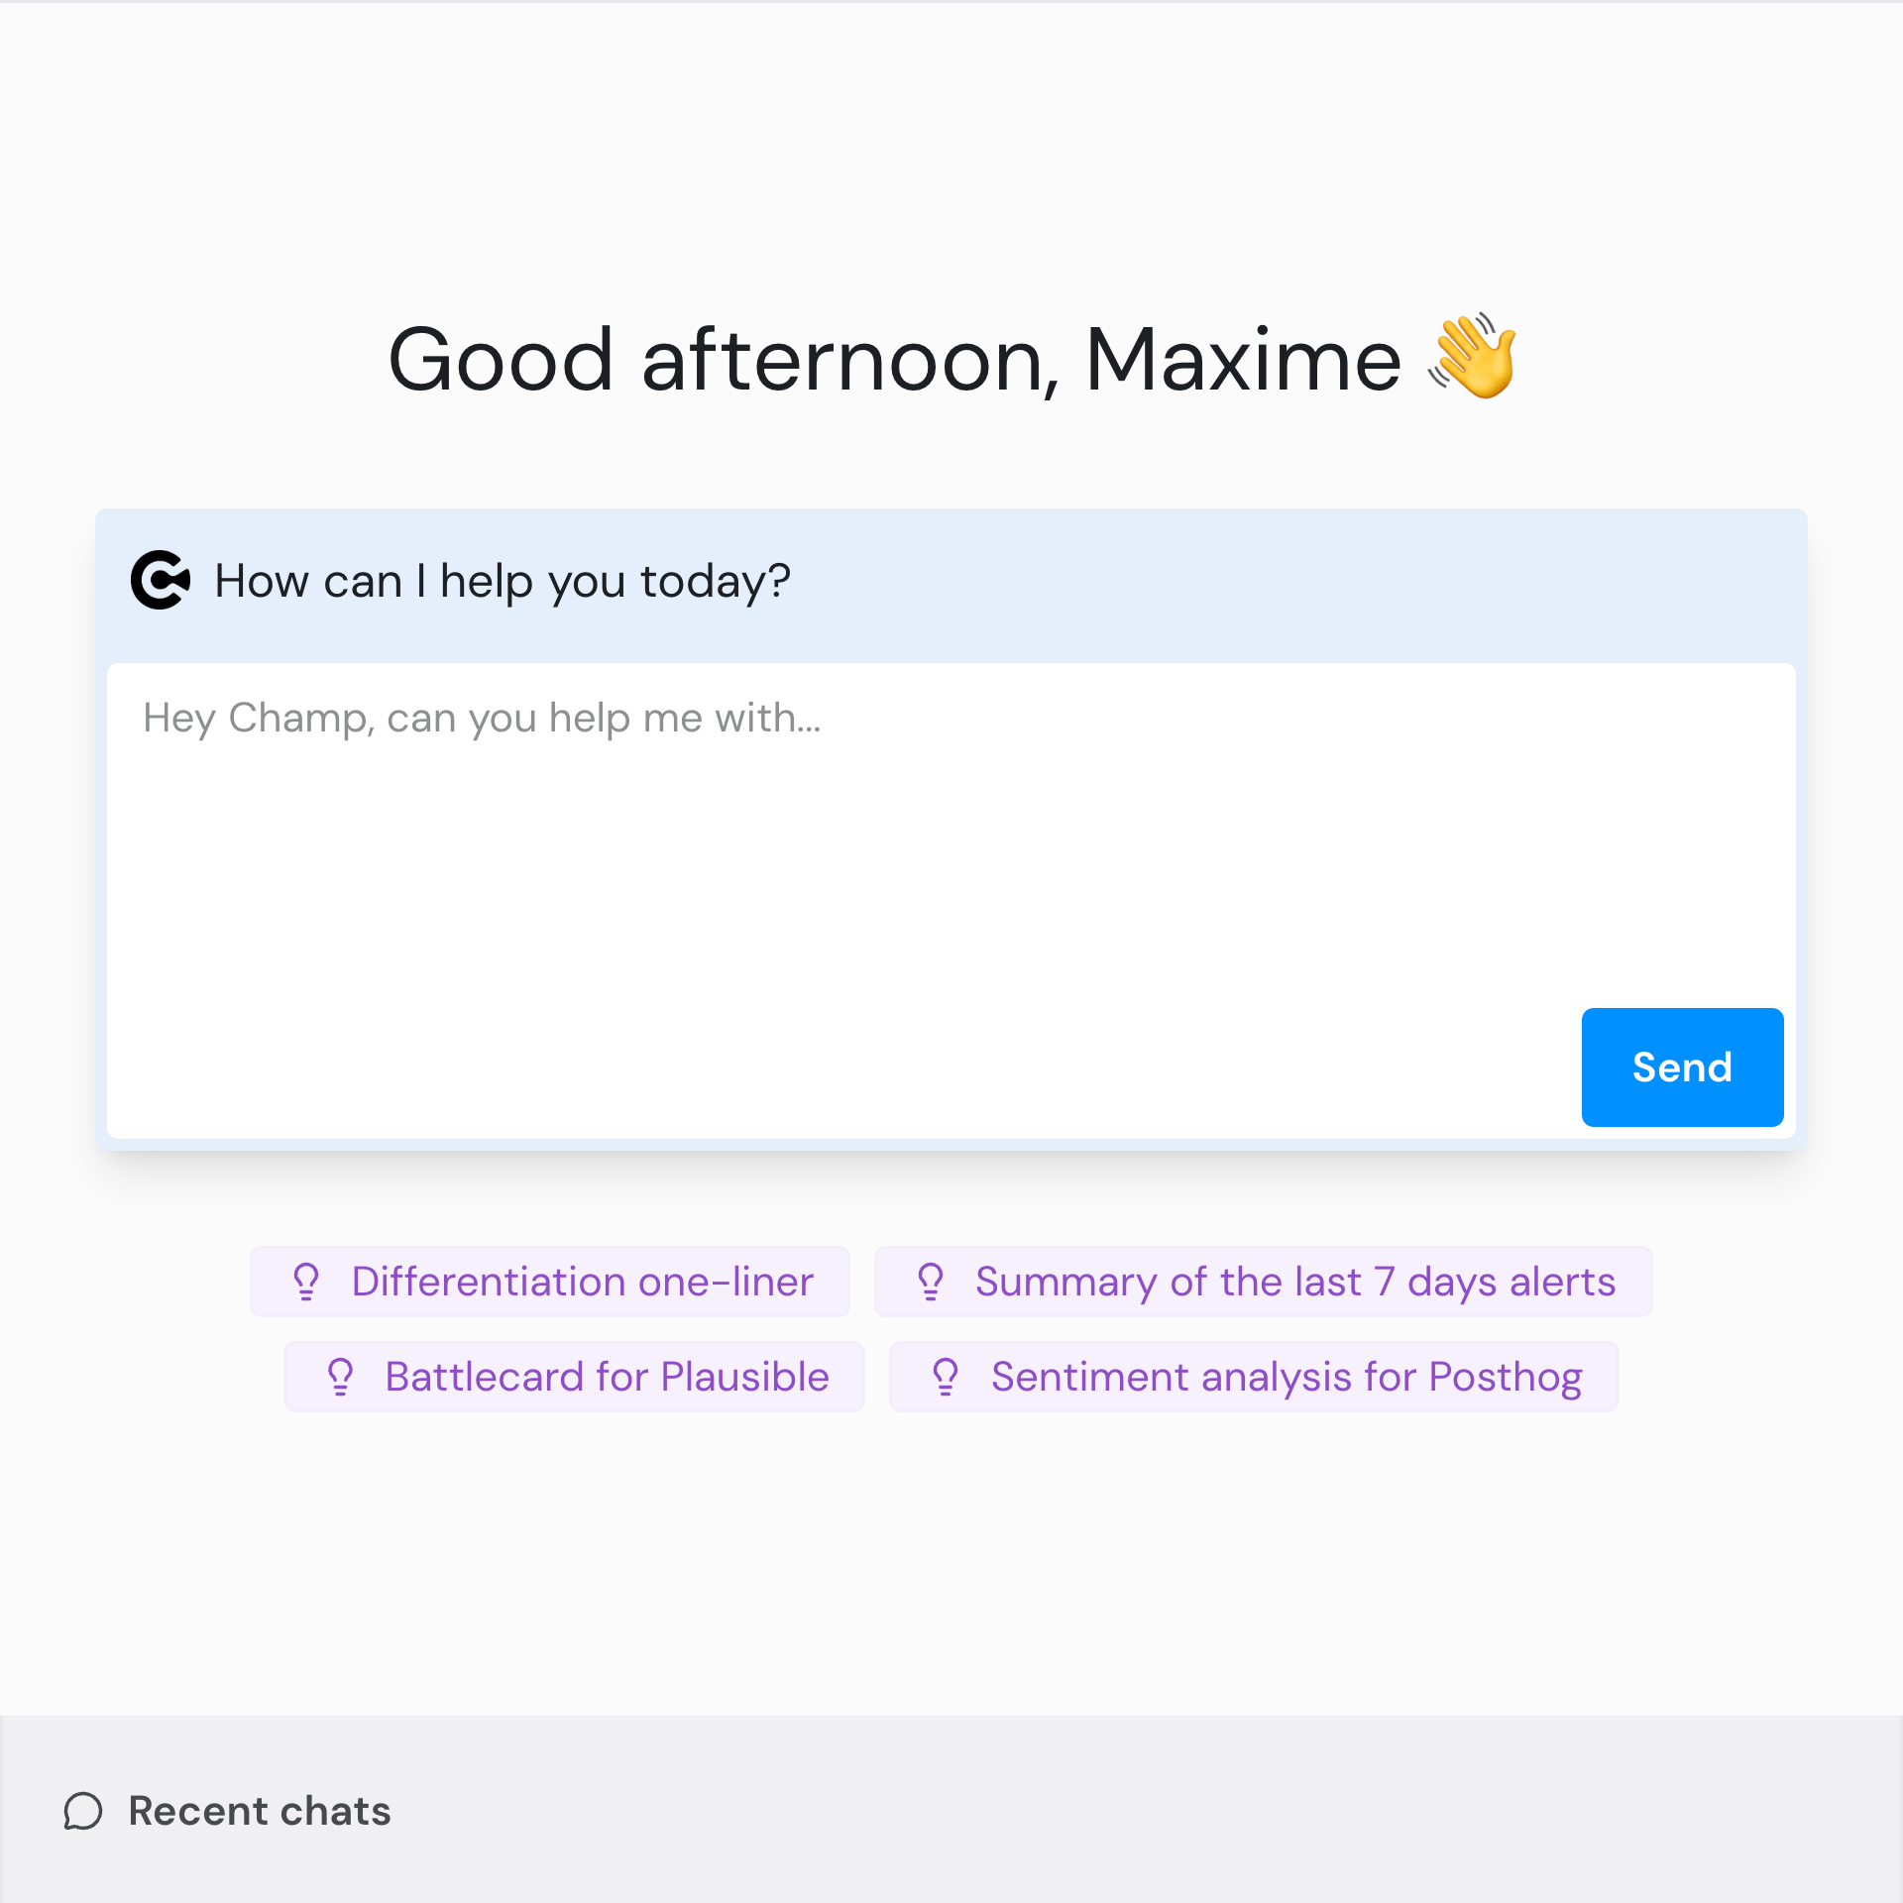Click the lightbulb icon beside Summary of alerts
This screenshot has width=1903, height=1903.
tap(931, 1282)
